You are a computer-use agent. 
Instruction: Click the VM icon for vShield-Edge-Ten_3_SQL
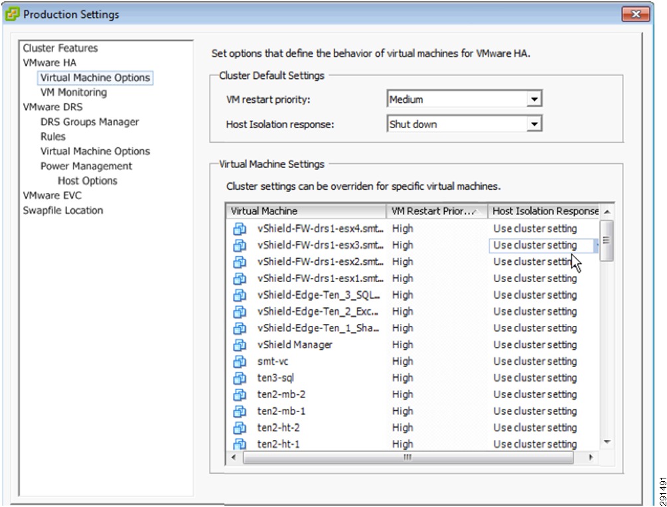pos(240,295)
